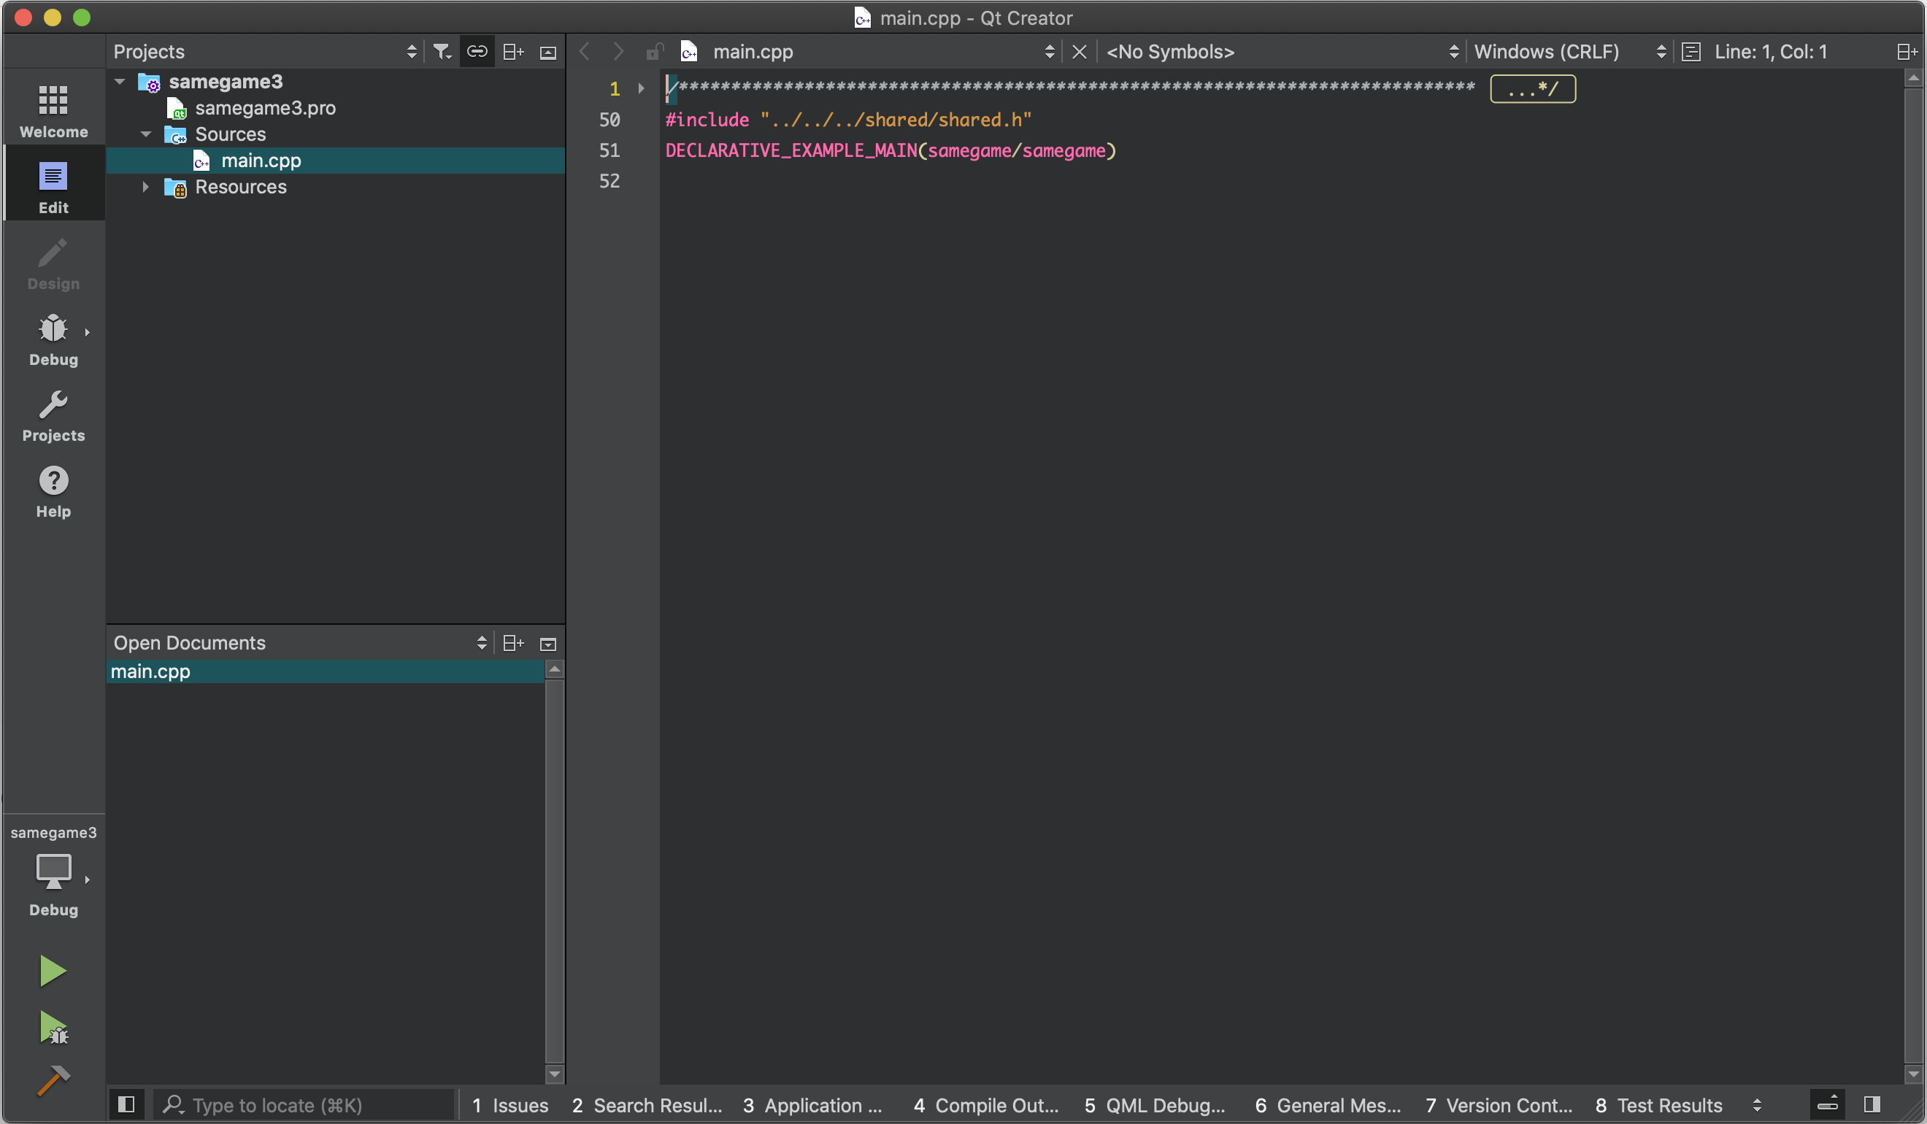The image size is (1927, 1124).
Task: Select main.cpp in Open Documents
Action: pyautogui.click(x=326, y=671)
